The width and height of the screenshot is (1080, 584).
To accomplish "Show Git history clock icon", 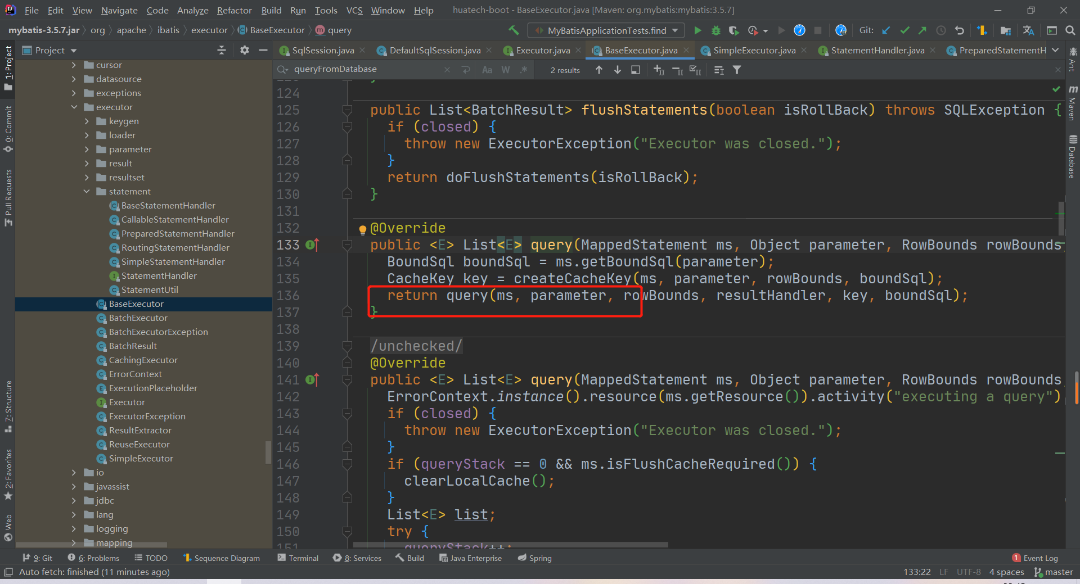I will [x=940, y=30].
